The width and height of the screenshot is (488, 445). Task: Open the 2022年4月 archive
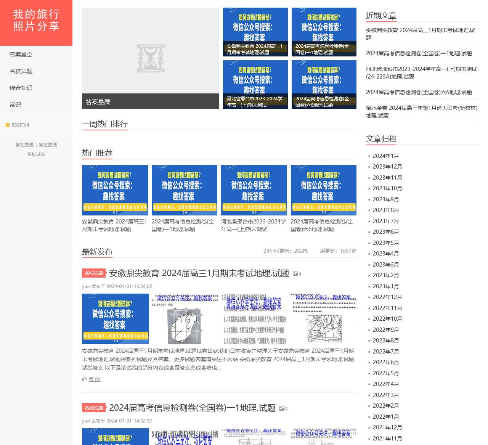click(386, 384)
